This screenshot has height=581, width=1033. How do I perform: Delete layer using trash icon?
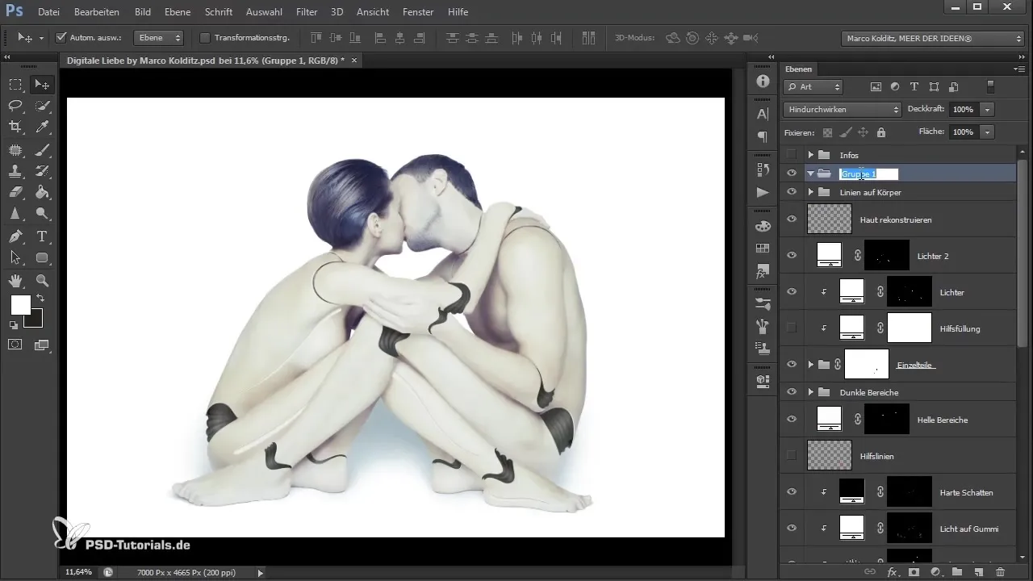[1001, 572]
